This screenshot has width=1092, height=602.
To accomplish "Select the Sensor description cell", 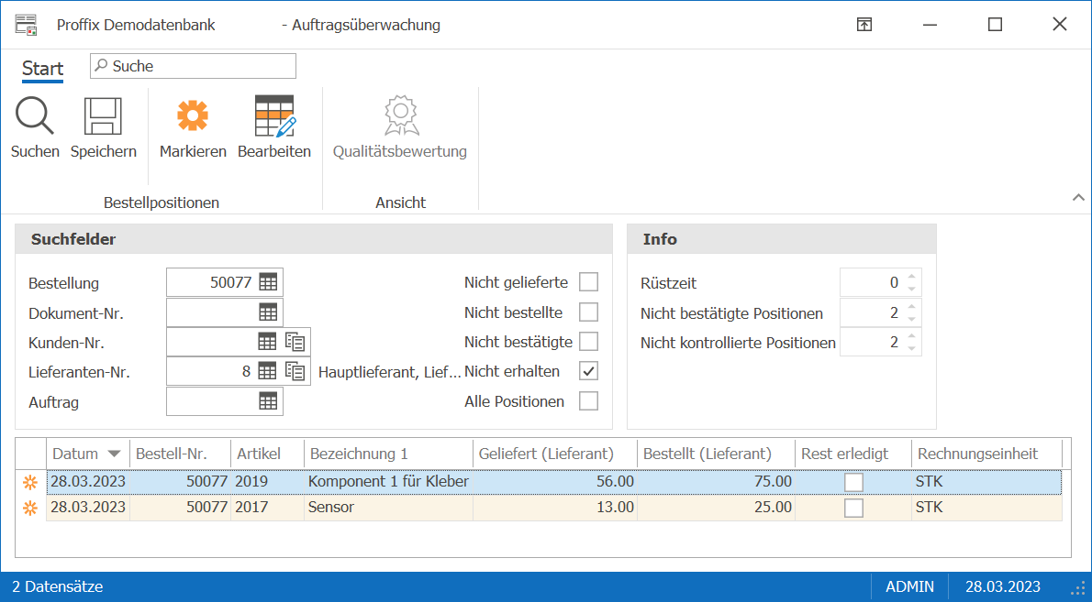I will (x=388, y=508).
